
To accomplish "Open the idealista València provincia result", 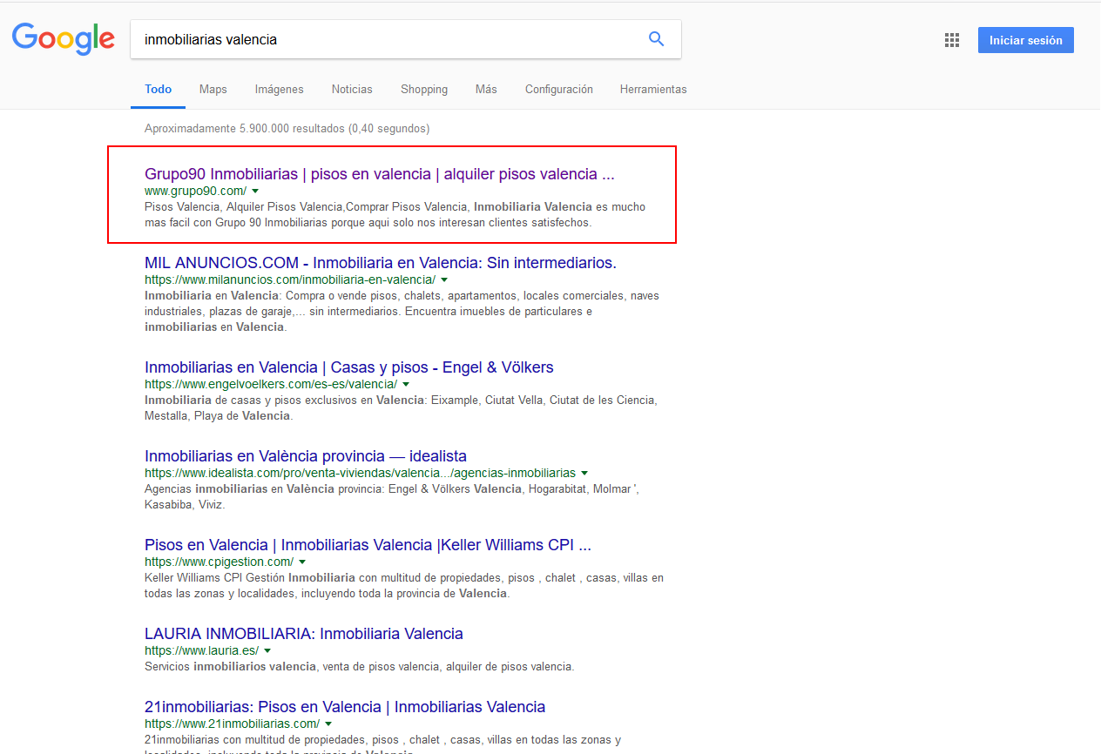I will [306, 456].
